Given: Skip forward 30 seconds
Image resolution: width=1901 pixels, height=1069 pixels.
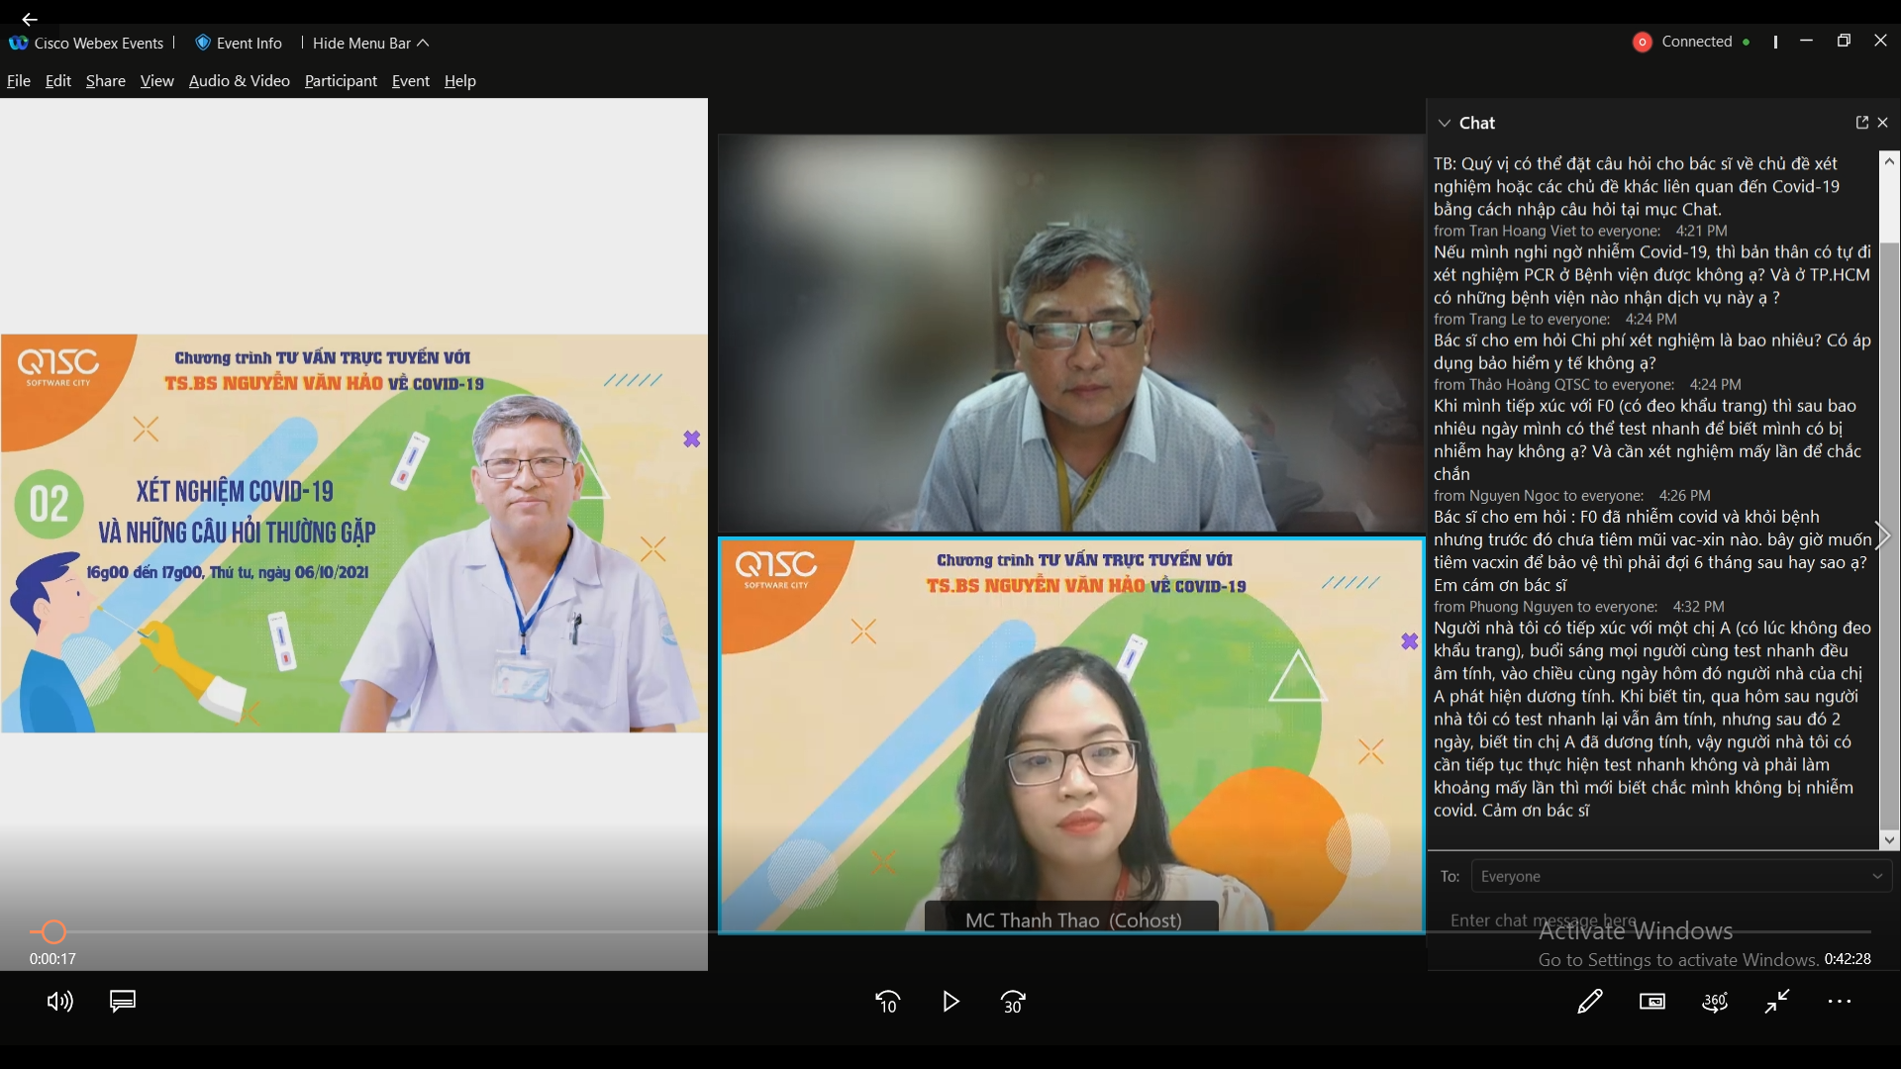Looking at the screenshot, I should pos(1013,1002).
